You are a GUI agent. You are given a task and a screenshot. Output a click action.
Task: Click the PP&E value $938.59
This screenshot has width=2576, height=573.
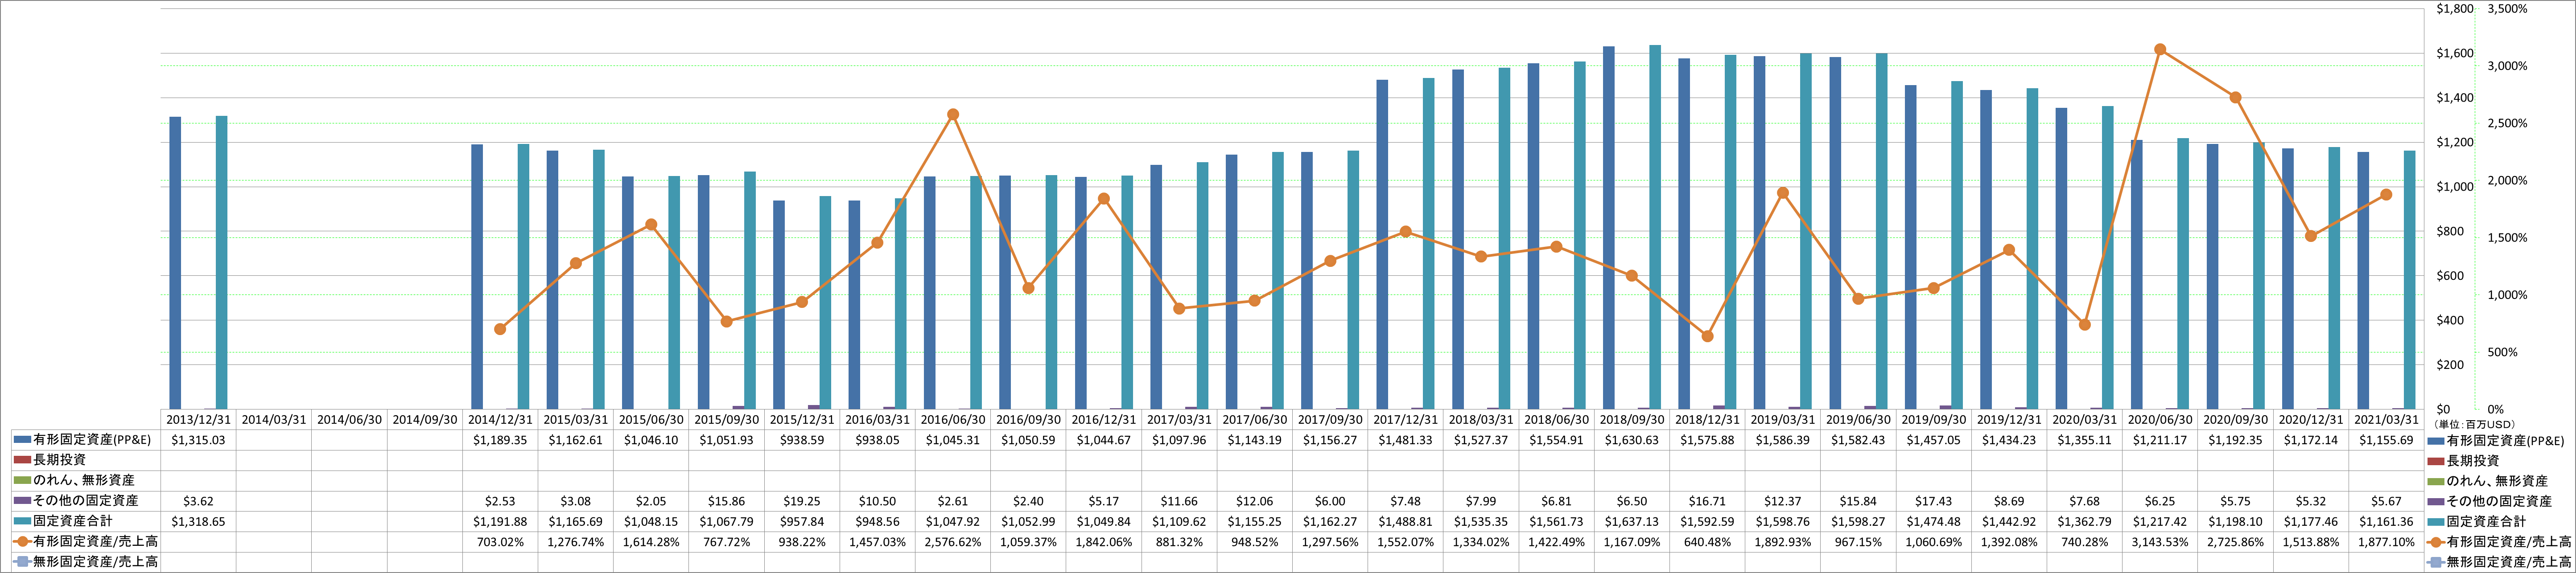802,440
